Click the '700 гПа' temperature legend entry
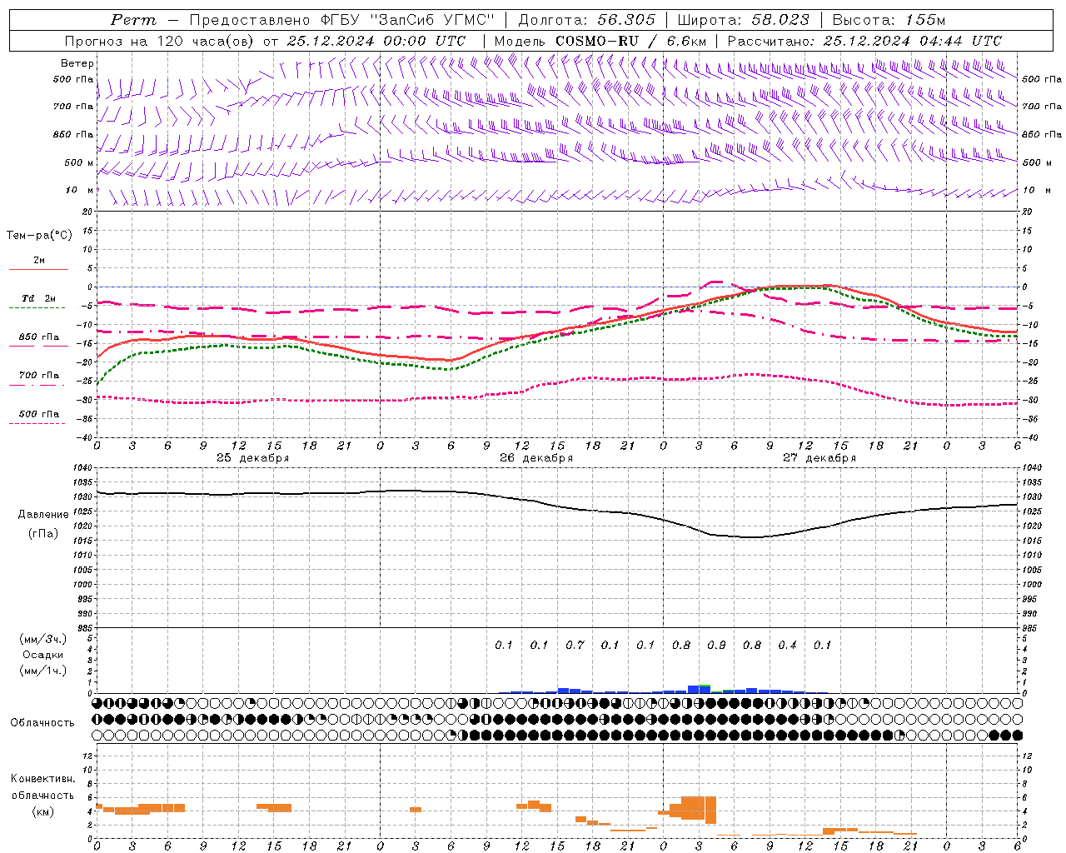 pos(38,376)
